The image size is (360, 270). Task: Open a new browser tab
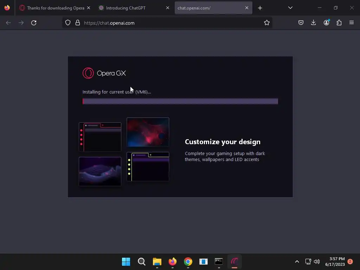point(260,8)
